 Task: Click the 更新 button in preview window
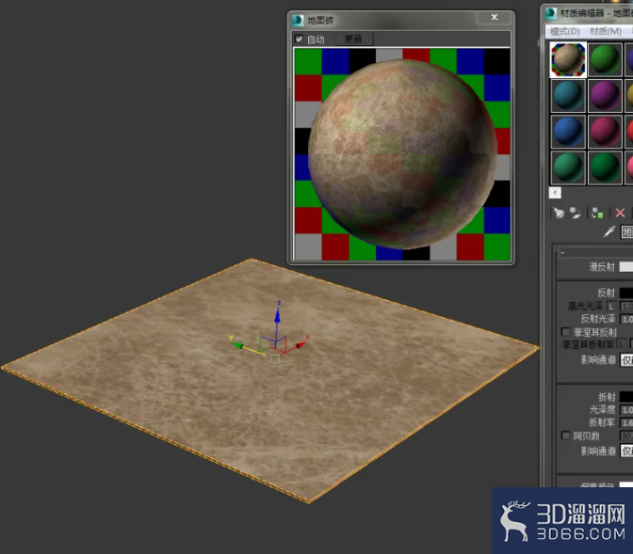click(353, 40)
